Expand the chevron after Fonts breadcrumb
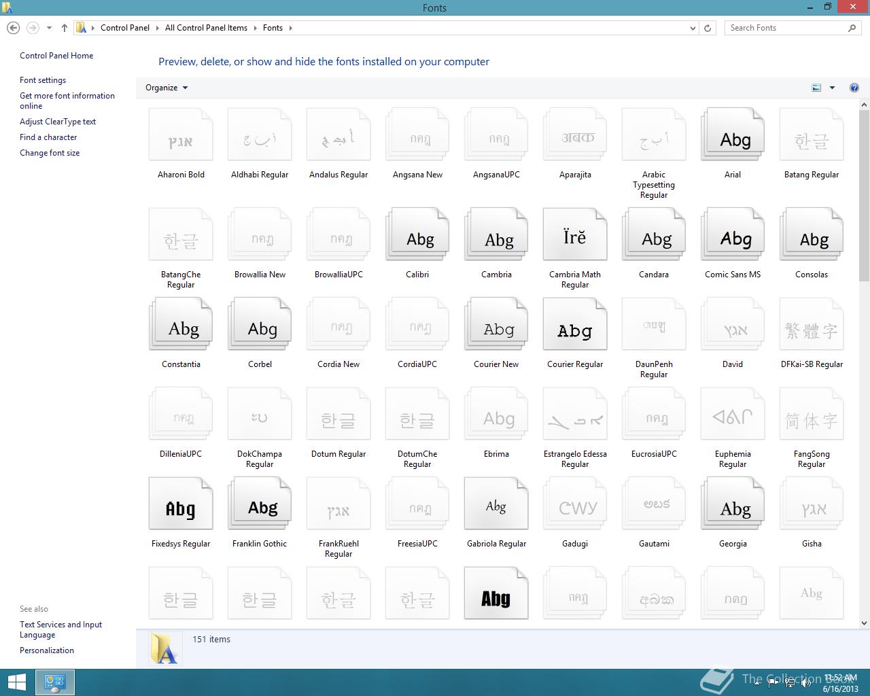This screenshot has width=870, height=696. coord(290,28)
